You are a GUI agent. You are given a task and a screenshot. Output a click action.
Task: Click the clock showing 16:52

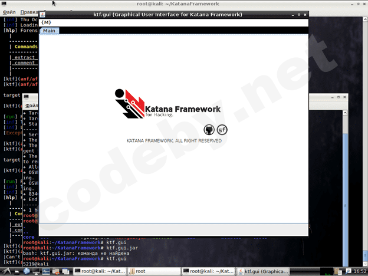[360, 271]
